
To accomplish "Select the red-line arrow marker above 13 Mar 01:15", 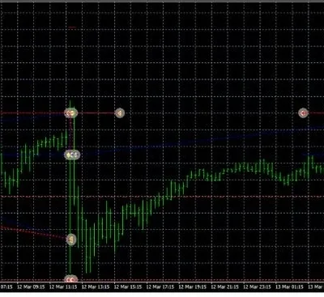I will pyautogui.click(x=304, y=113).
